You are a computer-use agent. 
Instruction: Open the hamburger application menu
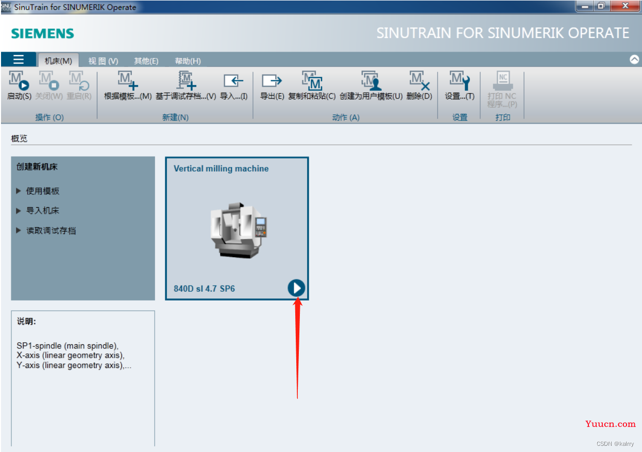(x=19, y=59)
